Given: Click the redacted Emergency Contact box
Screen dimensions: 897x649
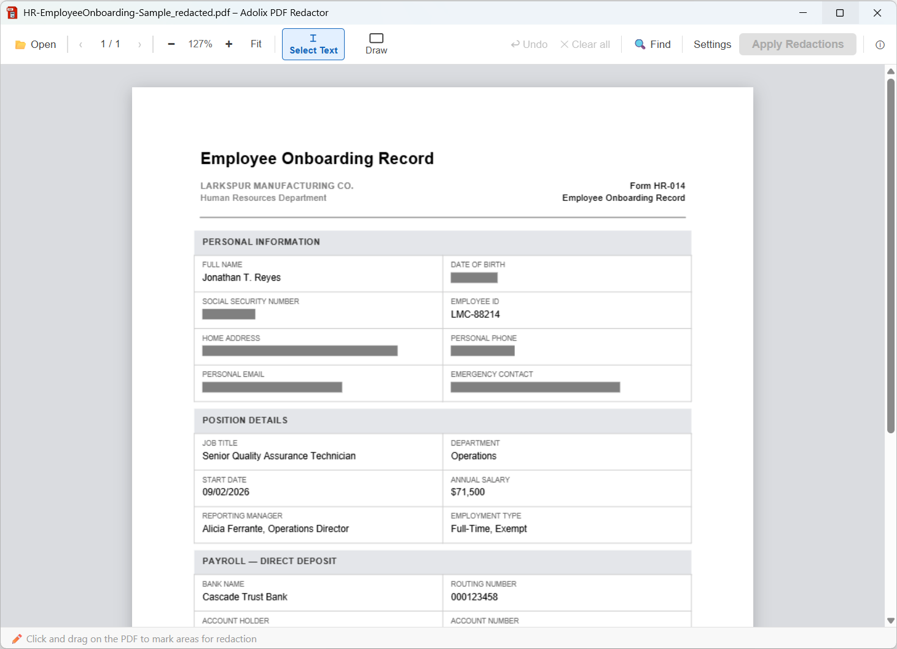Looking at the screenshot, I should [x=535, y=387].
